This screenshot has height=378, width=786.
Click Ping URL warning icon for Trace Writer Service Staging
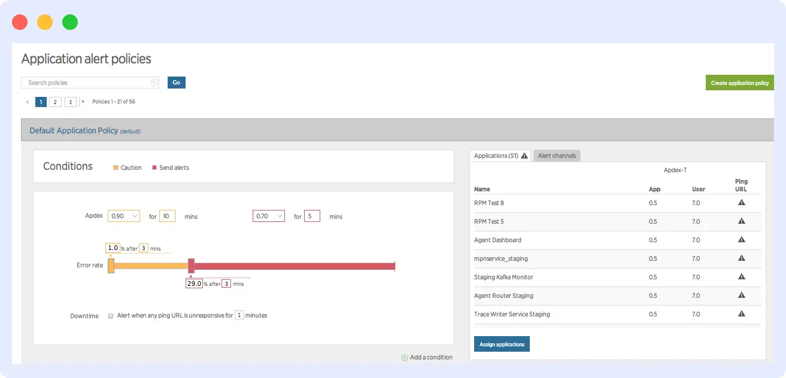tap(741, 314)
